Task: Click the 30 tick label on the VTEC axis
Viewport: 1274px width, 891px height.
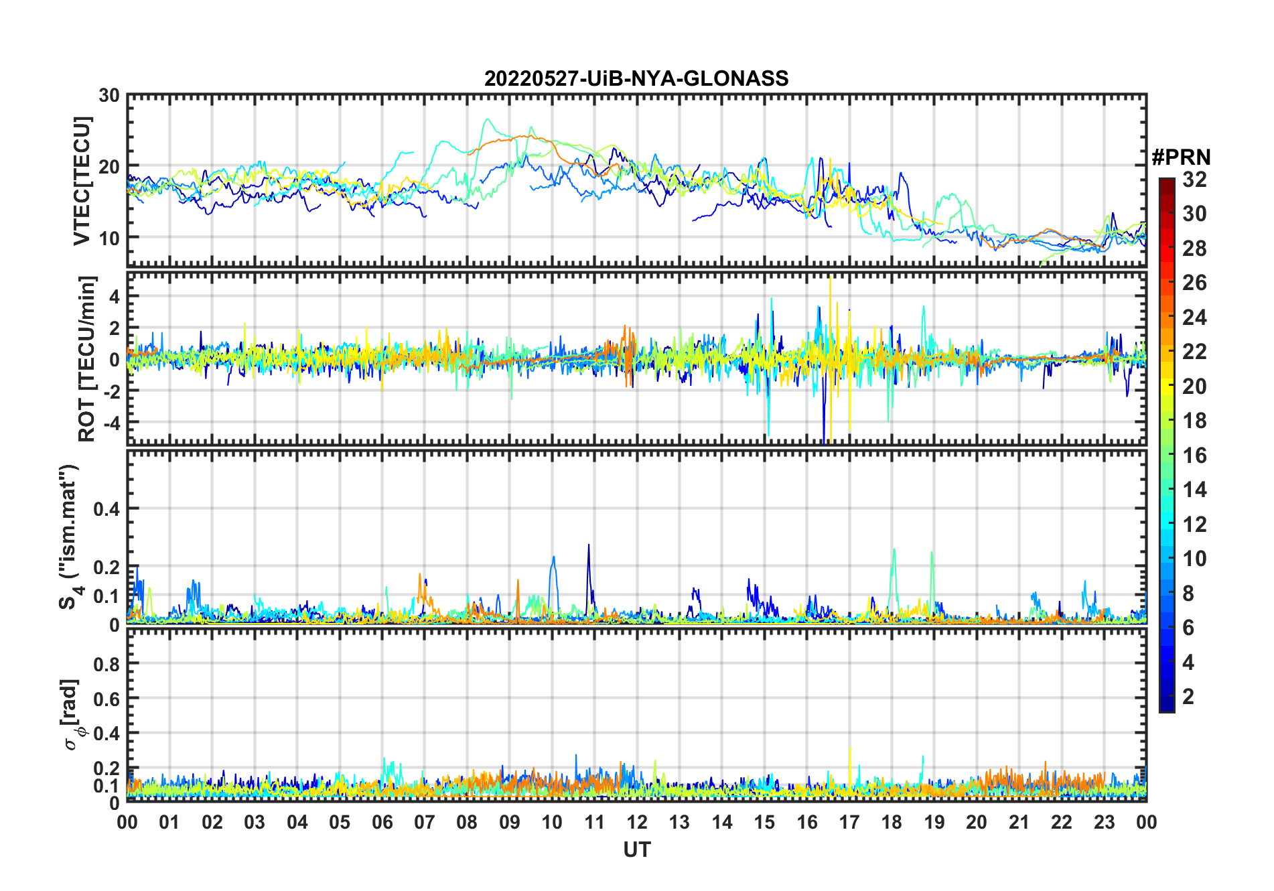Action: click(109, 96)
